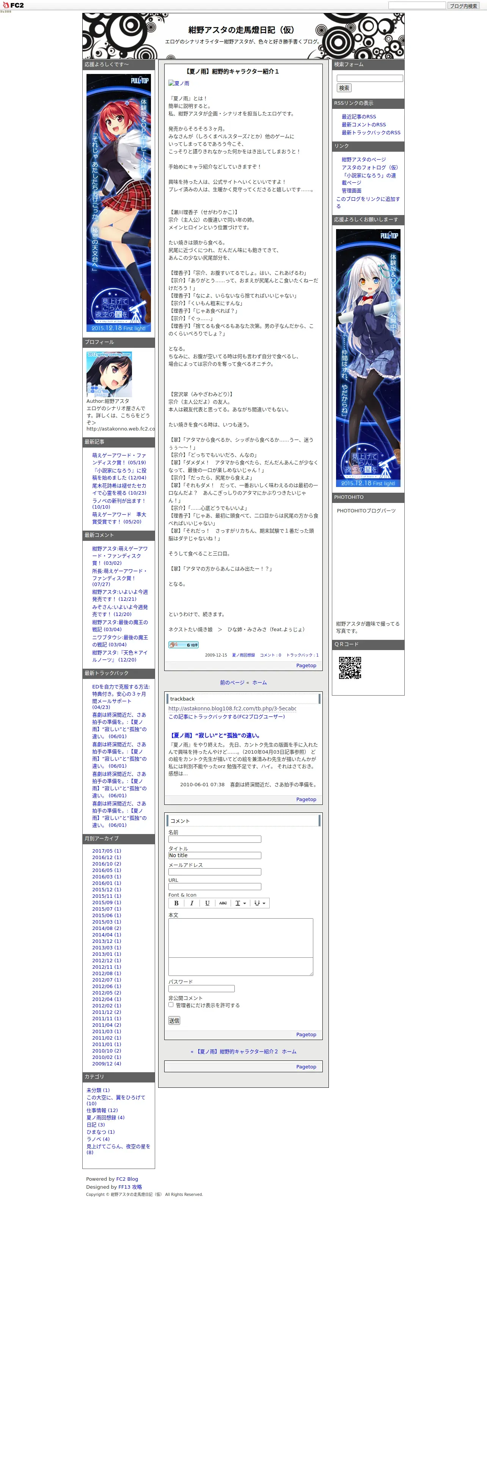Open the 最新コメントのRSS link
This screenshot has height=1461, width=487.
363,124
